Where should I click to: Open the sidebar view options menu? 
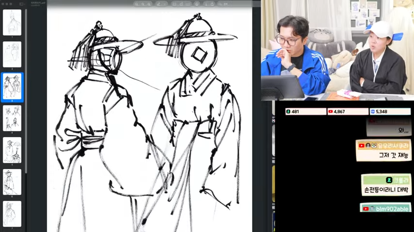[22, 4]
